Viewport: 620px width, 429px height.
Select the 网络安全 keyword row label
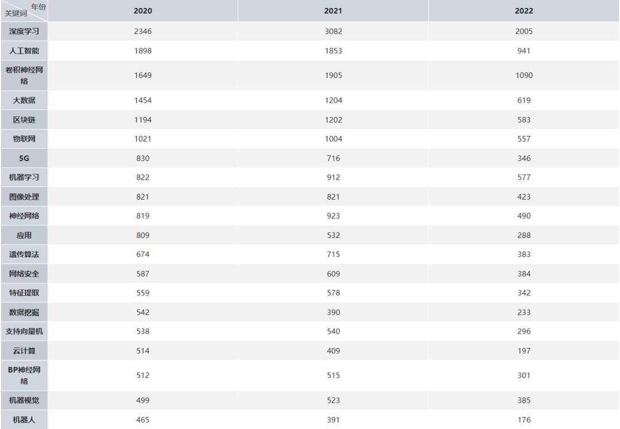(x=24, y=274)
